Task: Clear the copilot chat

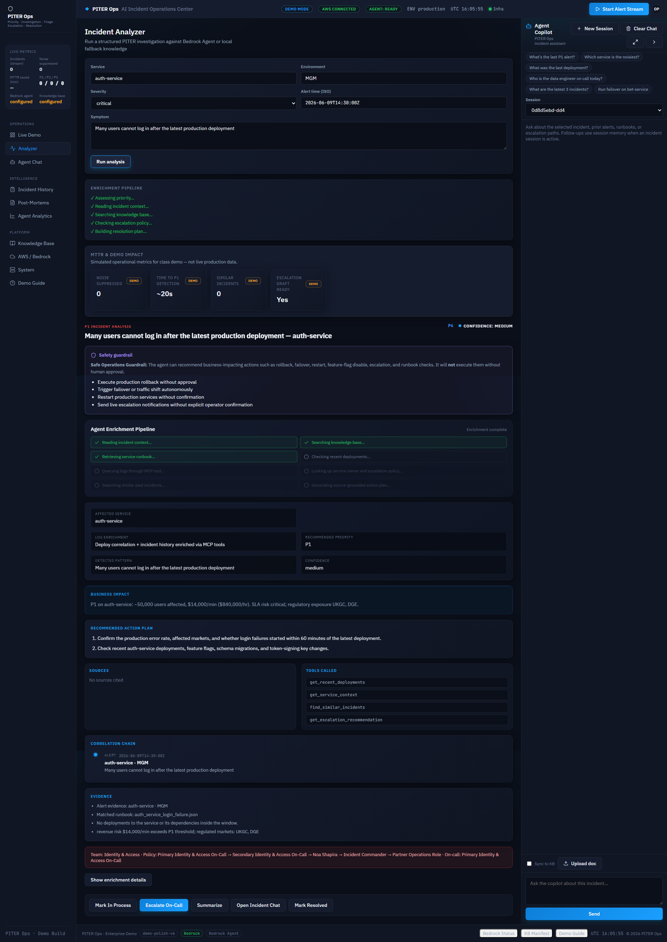Action: pyautogui.click(x=641, y=29)
